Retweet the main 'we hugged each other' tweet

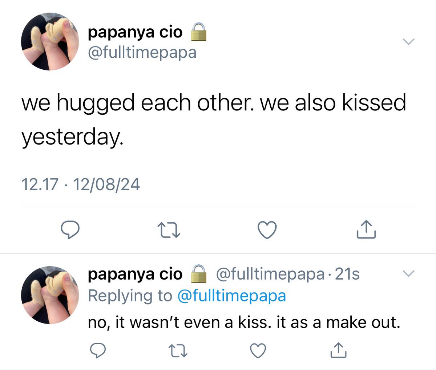[x=168, y=230]
